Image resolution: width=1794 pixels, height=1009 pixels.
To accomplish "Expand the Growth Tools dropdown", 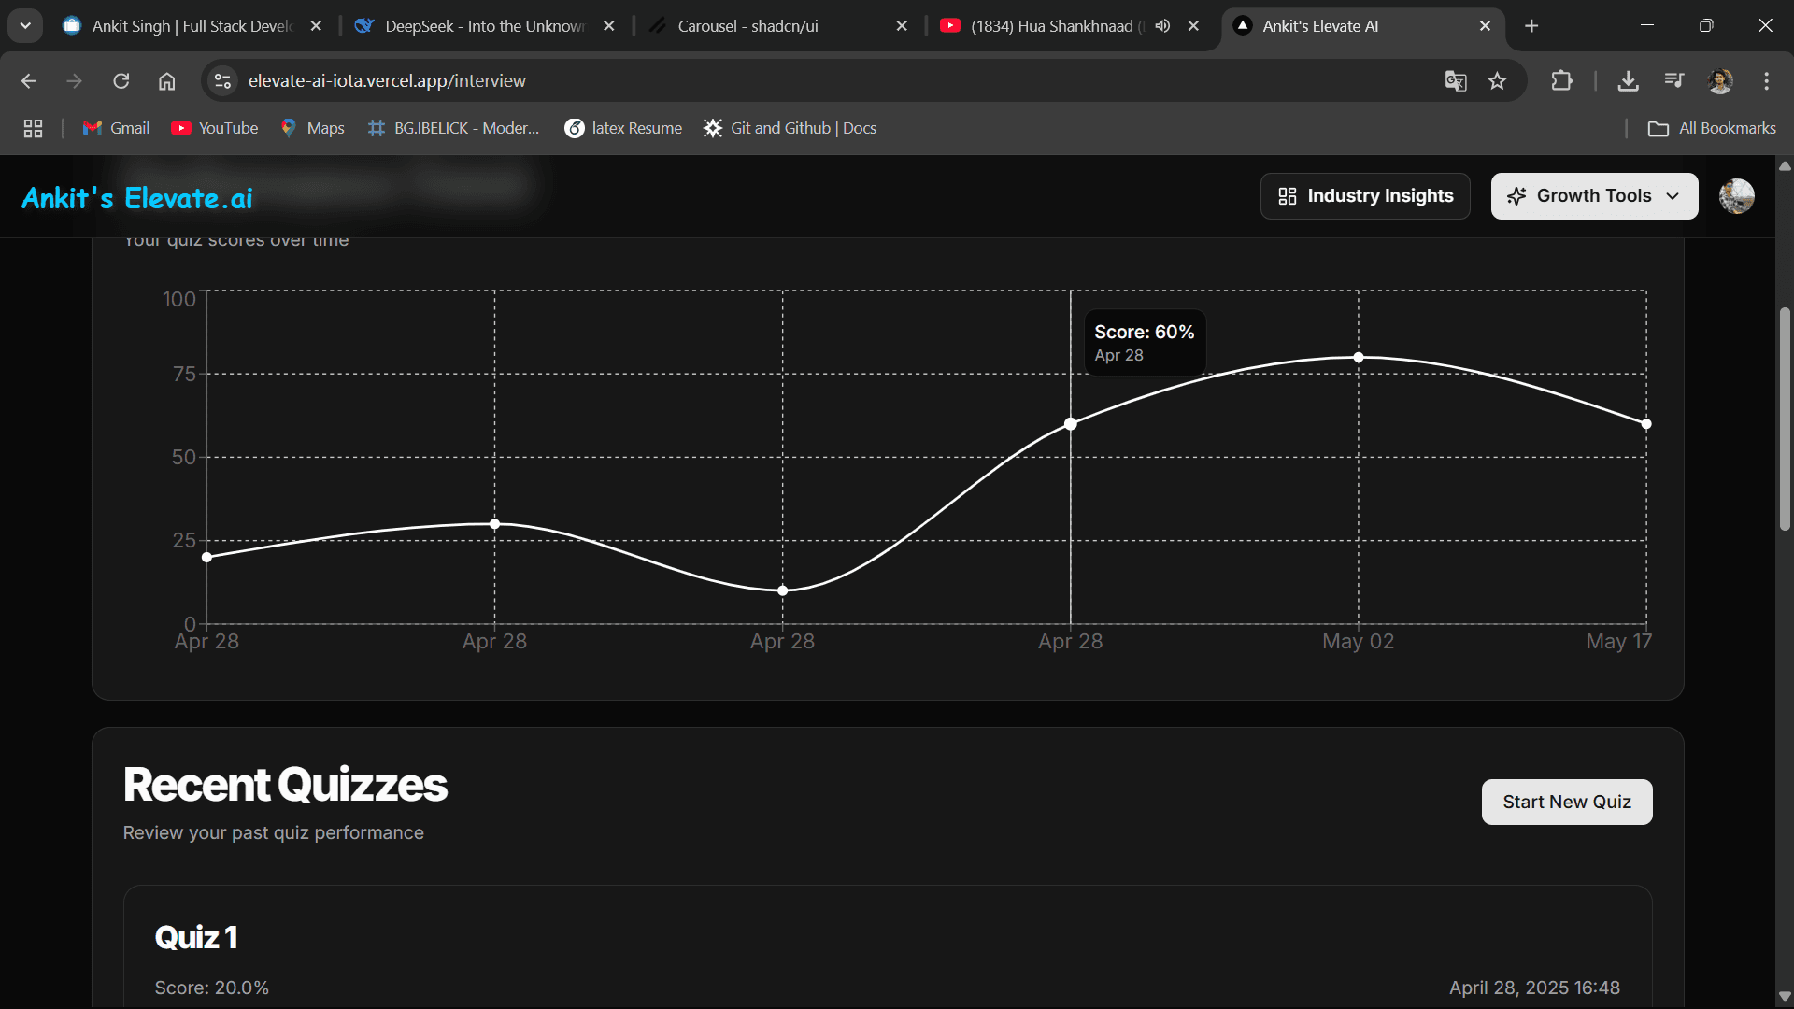I will 1594,196.
